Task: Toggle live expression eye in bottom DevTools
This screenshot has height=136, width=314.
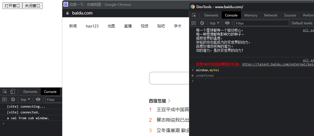Action: pyautogui.click(x=38, y=99)
